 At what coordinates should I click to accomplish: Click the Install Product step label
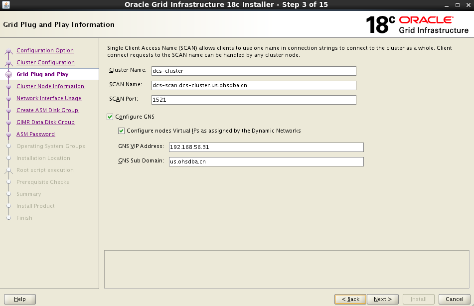point(36,206)
